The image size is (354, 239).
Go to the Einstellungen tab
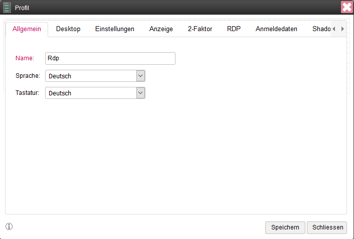pos(115,29)
